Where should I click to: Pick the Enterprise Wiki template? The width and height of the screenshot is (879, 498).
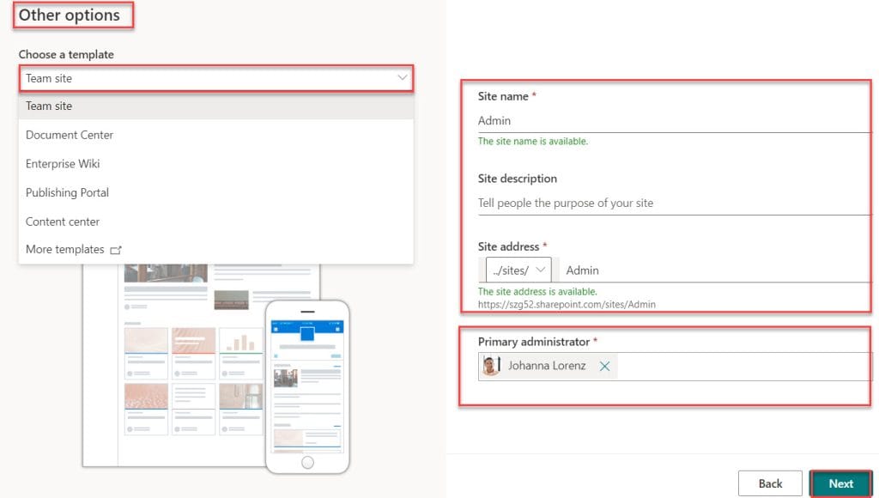click(216, 164)
